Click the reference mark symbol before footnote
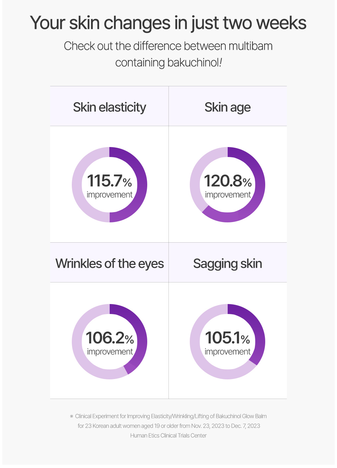 [71, 416]
